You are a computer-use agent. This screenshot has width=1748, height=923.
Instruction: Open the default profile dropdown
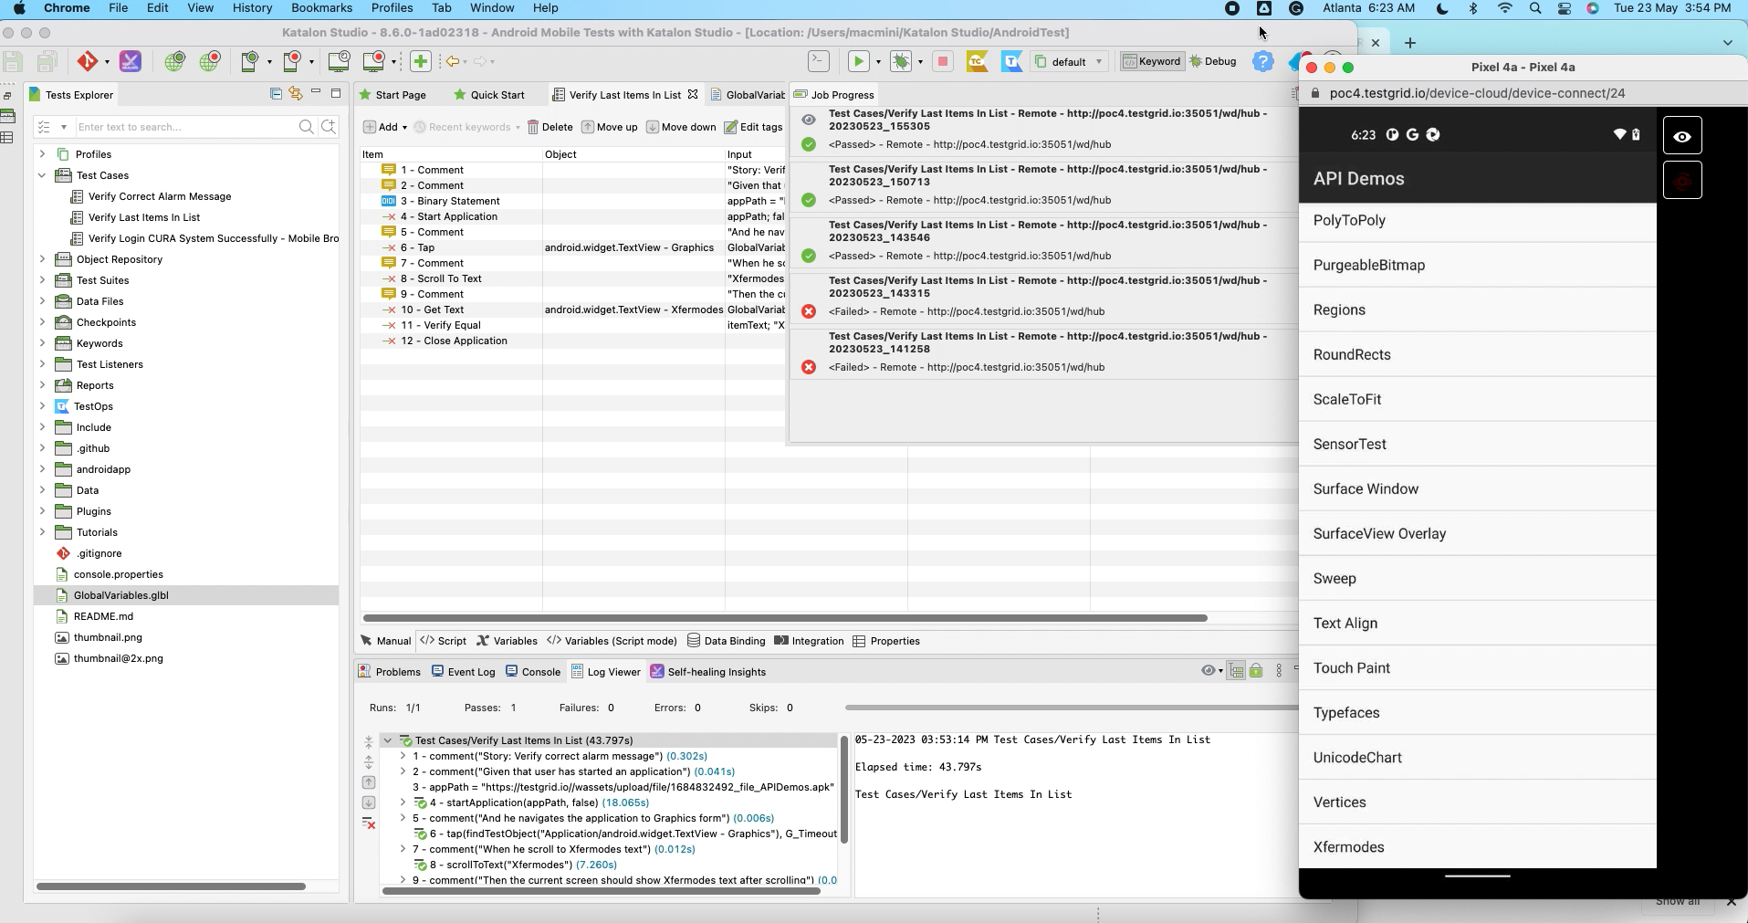(1070, 61)
